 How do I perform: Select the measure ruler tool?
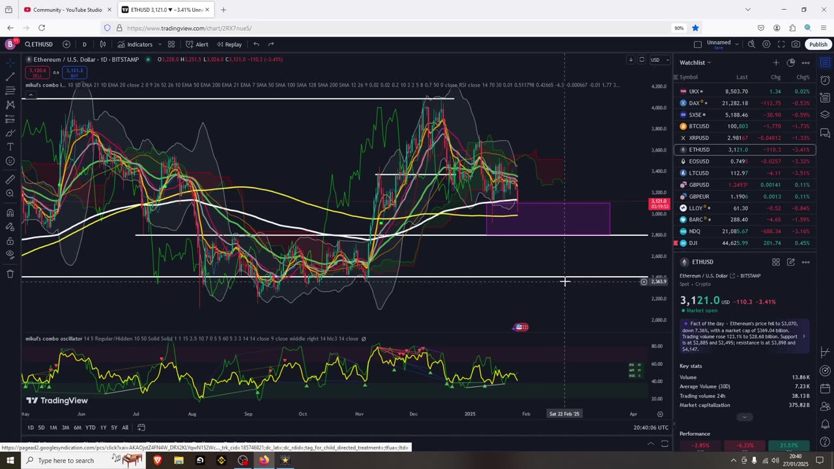pyautogui.click(x=10, y=179)
